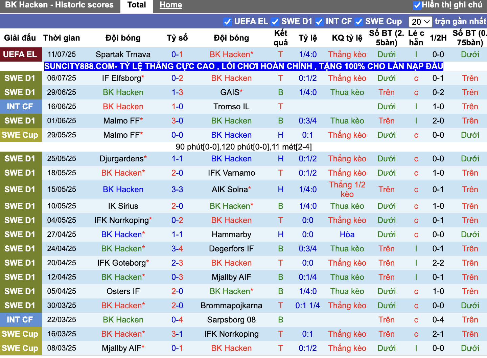Viewport: 487px width, 358px height.
Task: Click the INT CF label for 16/06/25
Action: coord(20,107)
